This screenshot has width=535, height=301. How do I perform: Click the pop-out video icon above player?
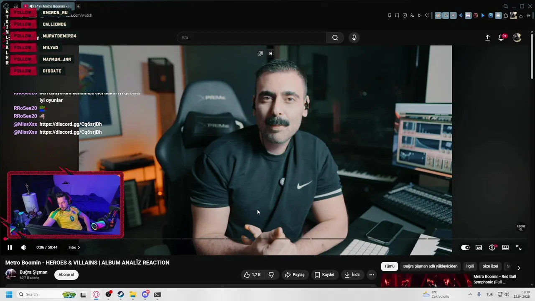click(260, 54)
